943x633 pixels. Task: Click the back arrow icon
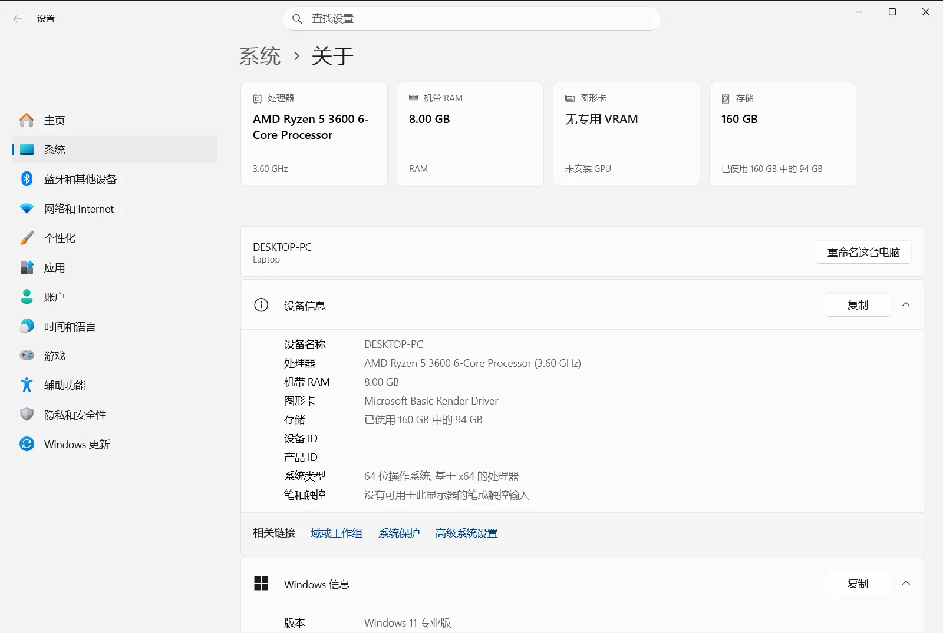point(18,19)
